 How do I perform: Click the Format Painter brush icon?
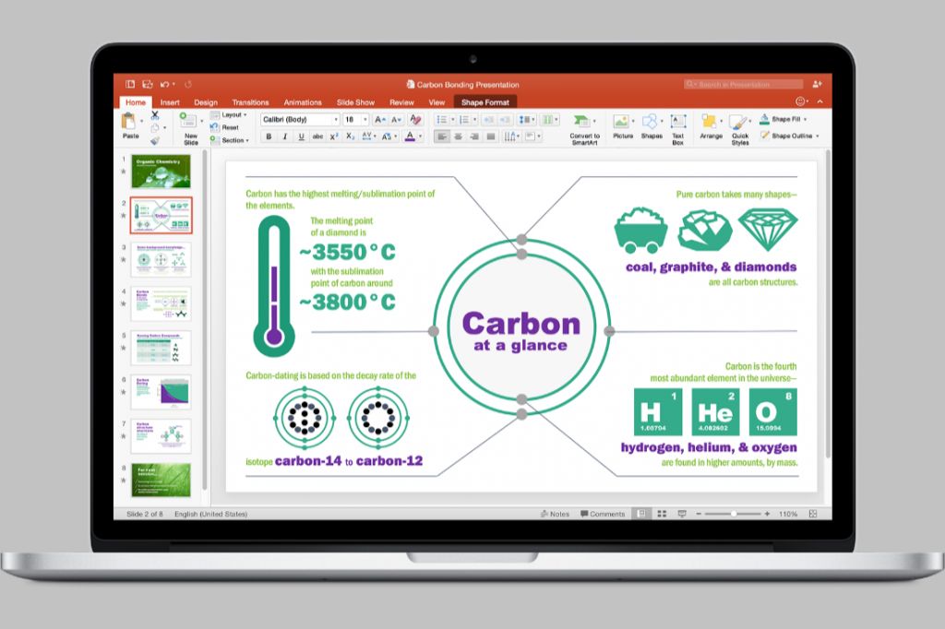(x=155, y=140)
